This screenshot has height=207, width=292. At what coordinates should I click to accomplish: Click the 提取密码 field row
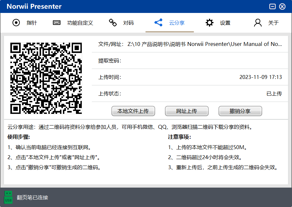pyautogui.click(x=190, y=61)
